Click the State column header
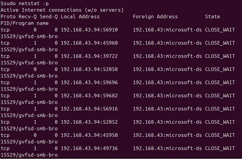This screenshot has height=159, width=242. (x=212, y=16)
